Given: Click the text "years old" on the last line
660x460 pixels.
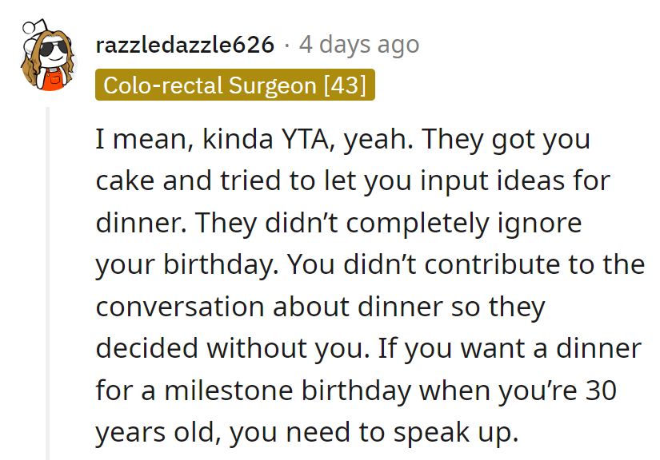Looking at the screenshot, I should click(x=158, y=432).
